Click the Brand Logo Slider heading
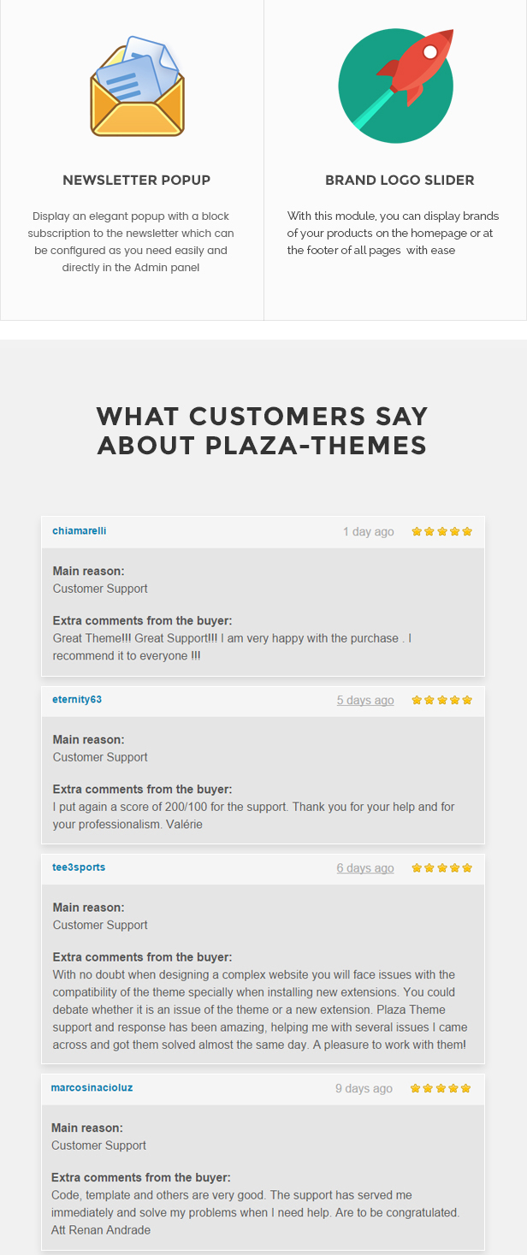Viewport: 527px width, 1255px height. coord(400,181)
